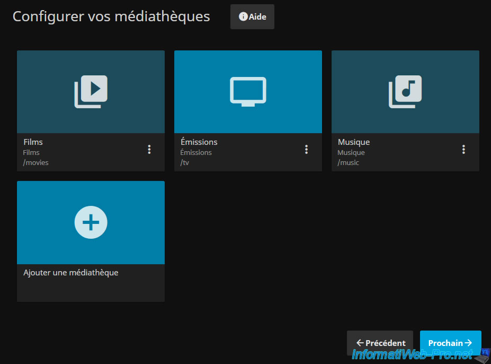Click the left arrow icon beside Précédent
This screenshot has height=364, width=491.
tap(360, 343)
